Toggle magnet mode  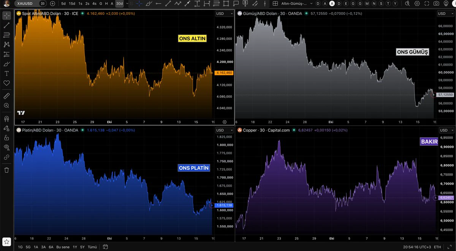coord(6,118)
